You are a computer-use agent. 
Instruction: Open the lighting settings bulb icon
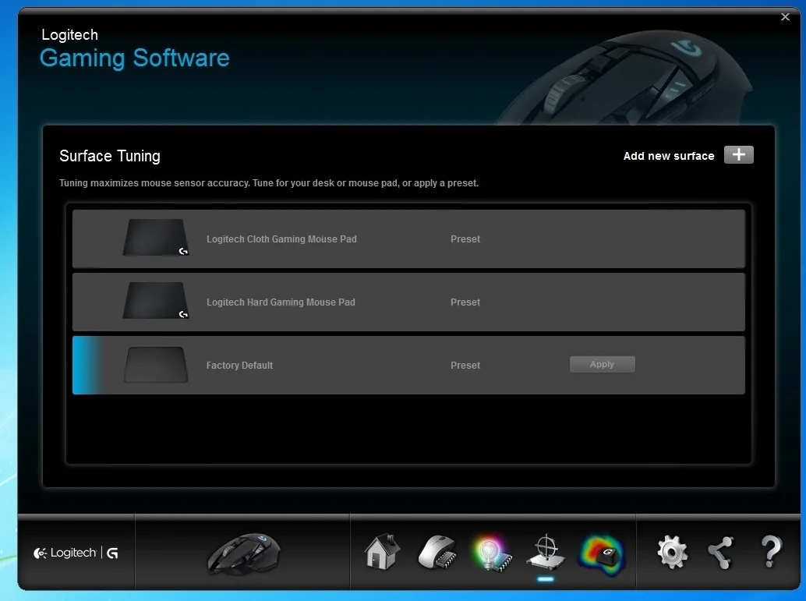tap(492, 553)
